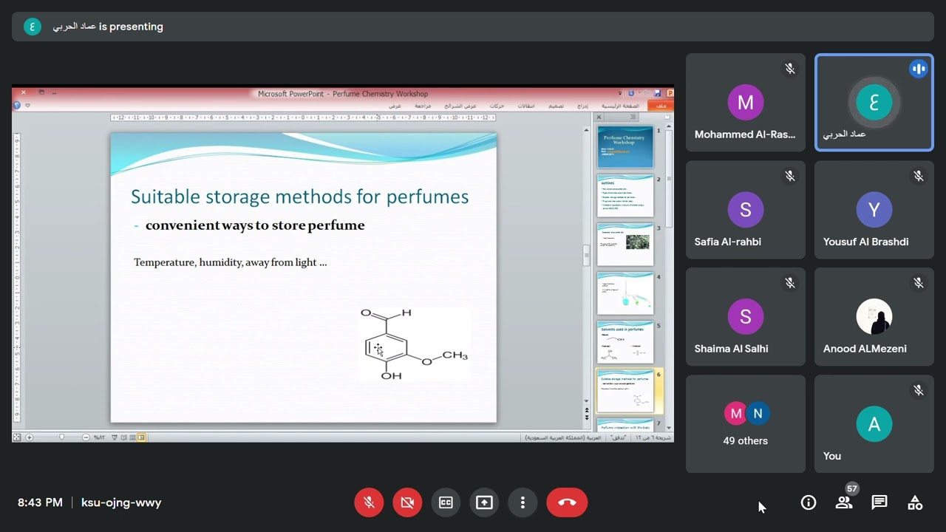
Task: Click the presenter tile with speaking indicator
Action: tap(874, 103)
